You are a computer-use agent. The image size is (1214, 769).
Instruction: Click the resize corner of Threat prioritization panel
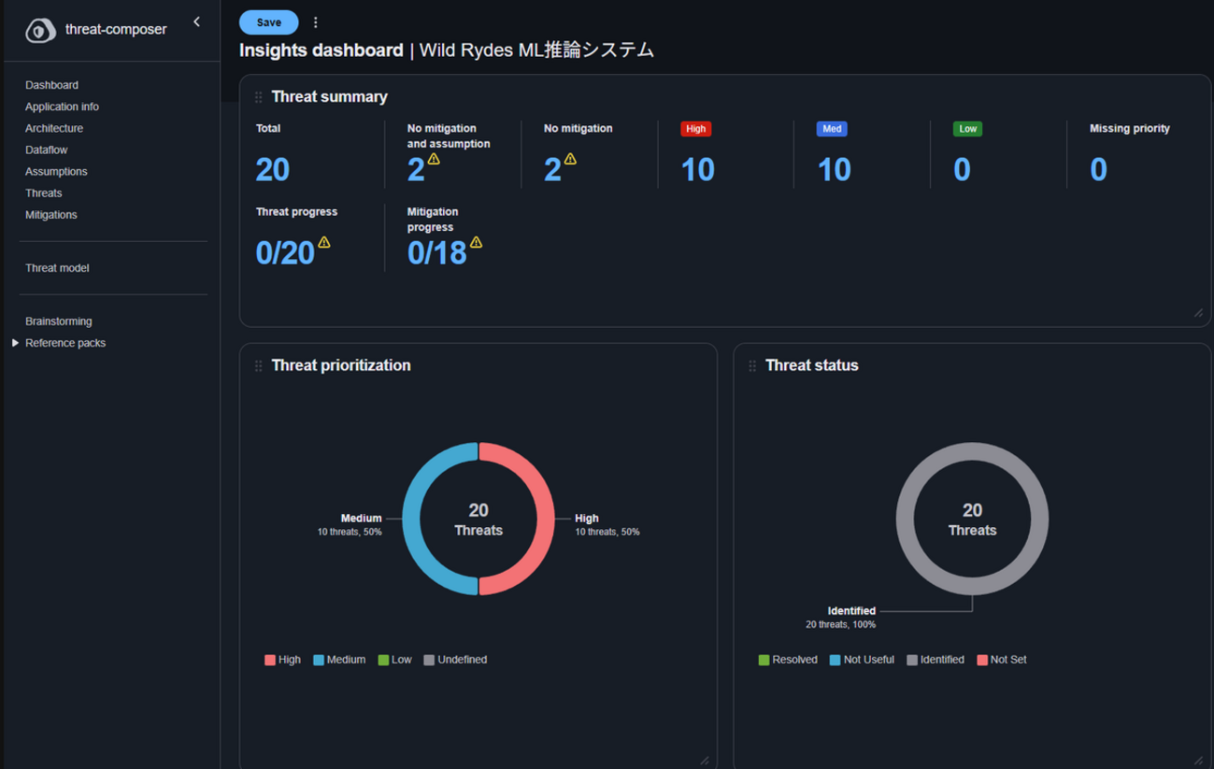coord(705,760)
